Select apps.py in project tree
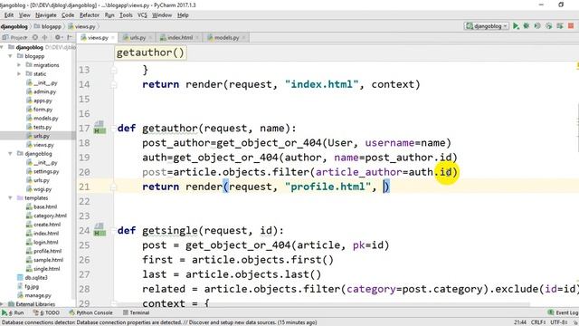This screenshot has height=326, width=579. tap(40, 101)
